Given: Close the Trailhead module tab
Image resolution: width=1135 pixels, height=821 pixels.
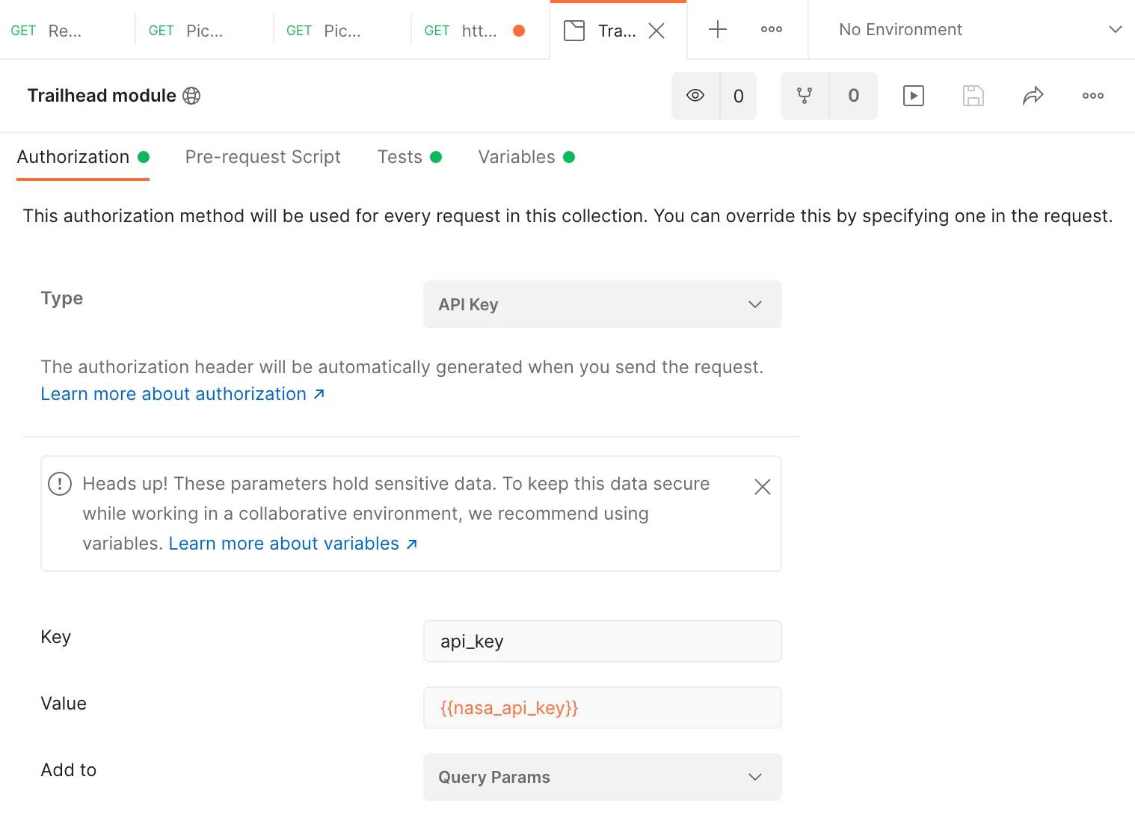Looking at the screenshot, I should click(x=656, y=31).
